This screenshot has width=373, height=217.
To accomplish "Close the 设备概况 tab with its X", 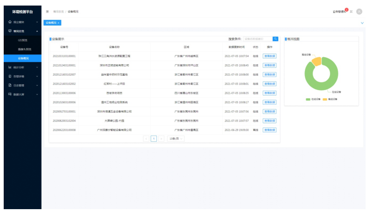I will click(x=59, y=23).
